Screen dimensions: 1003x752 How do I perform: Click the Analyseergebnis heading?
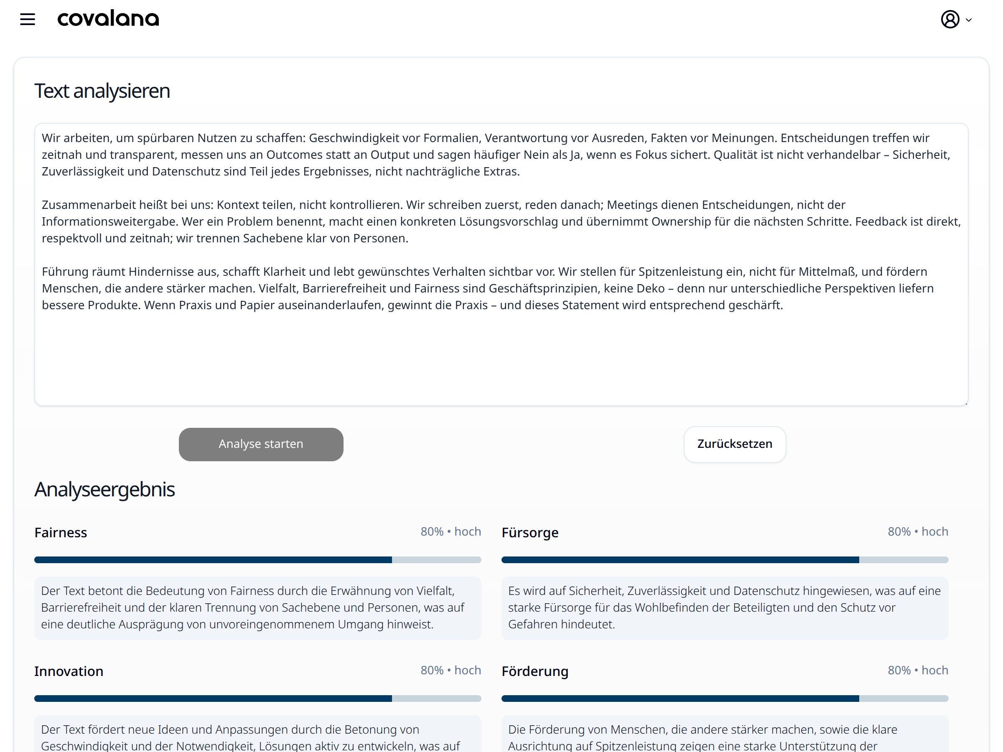tap(104, 489)
